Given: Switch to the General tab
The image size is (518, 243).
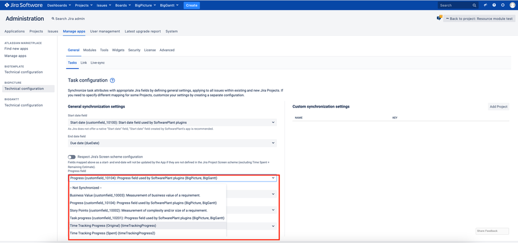Looking at the screenshot, I should click(x=73, y=50).
